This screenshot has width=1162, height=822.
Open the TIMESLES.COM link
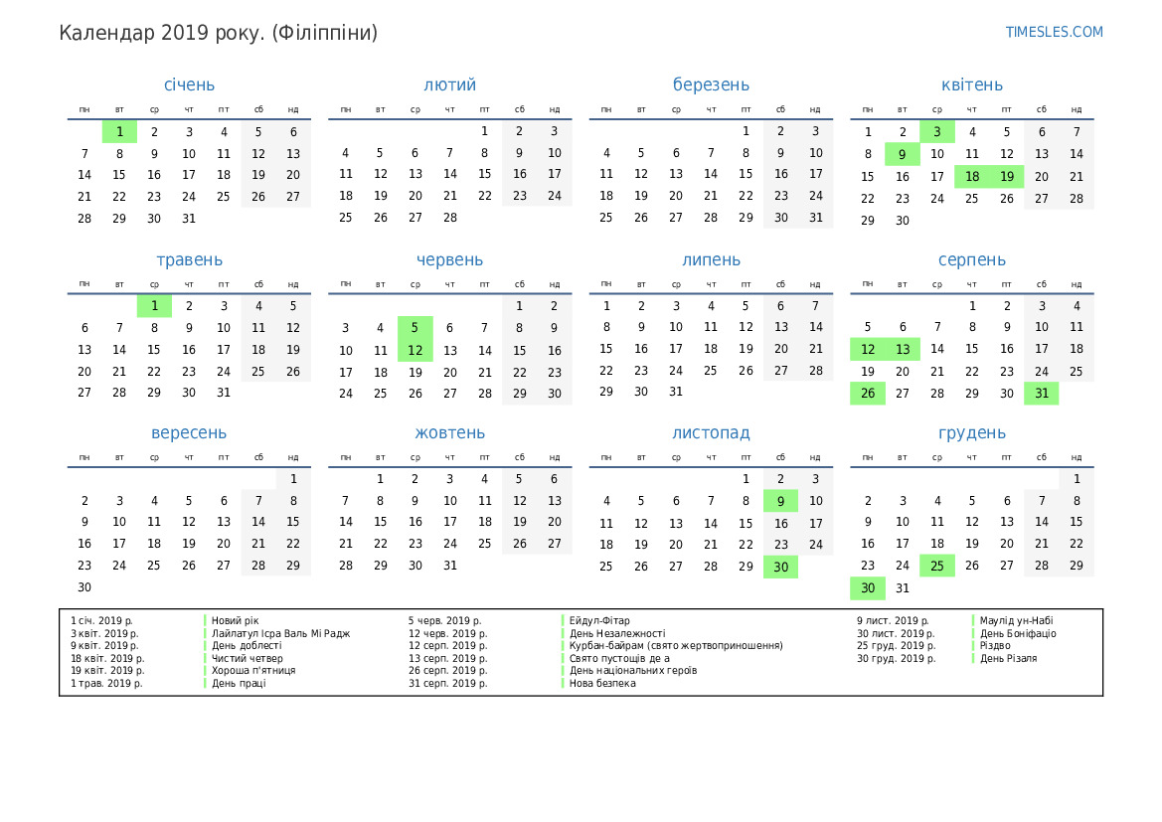point(1054,32)
